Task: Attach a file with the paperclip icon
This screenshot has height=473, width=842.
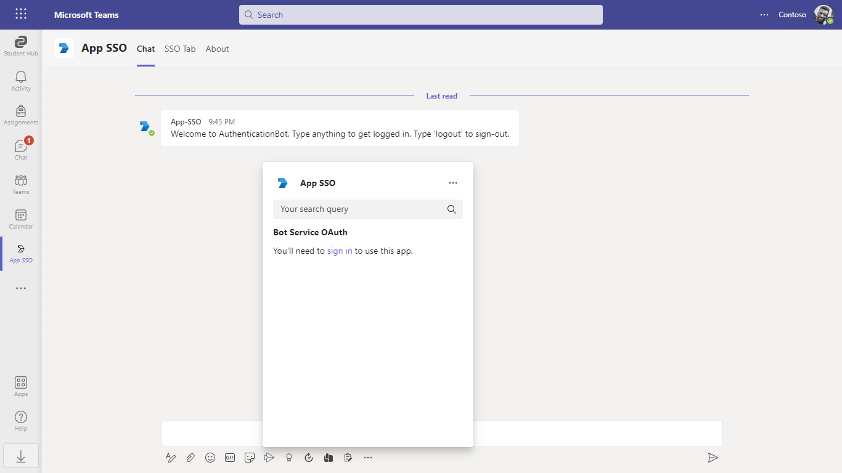Action: click(x=190, y=458)
